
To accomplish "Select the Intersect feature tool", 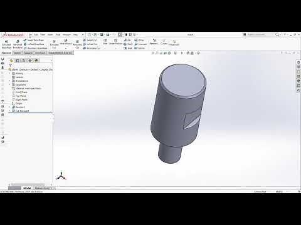I will click(x=140, y=44).
